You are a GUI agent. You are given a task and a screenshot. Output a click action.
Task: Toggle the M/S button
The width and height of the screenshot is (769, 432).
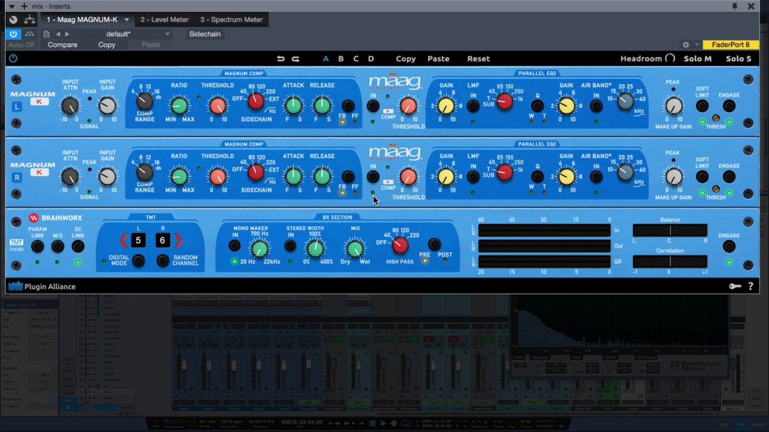(x=58, y=247)
